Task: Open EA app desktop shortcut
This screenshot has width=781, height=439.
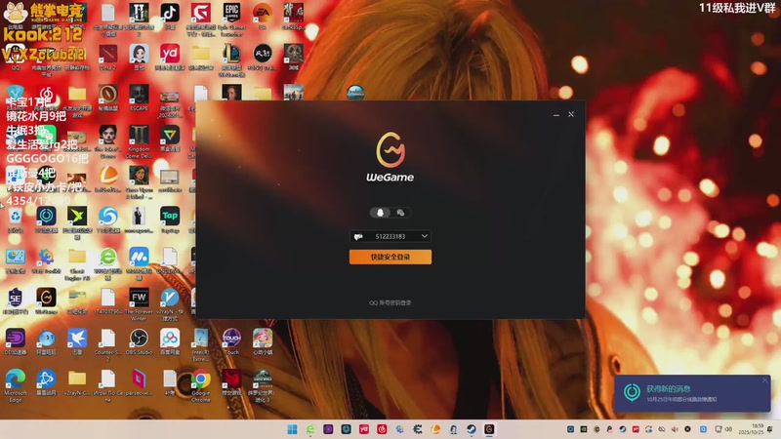Action: (263, 17)
